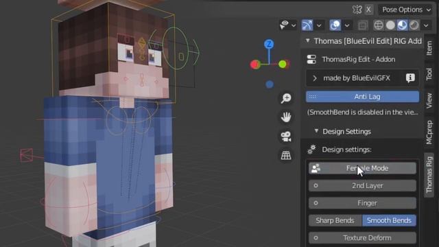This screenshot has width=439, height=247.
Task: Open the View sidebar tab
Action: (x=429, y=101)
